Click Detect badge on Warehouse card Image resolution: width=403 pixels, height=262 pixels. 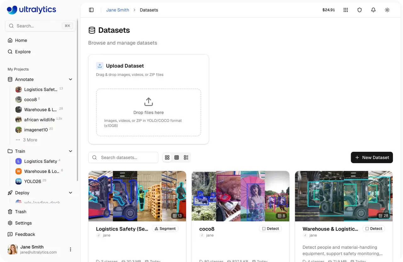tap(374, 229)
